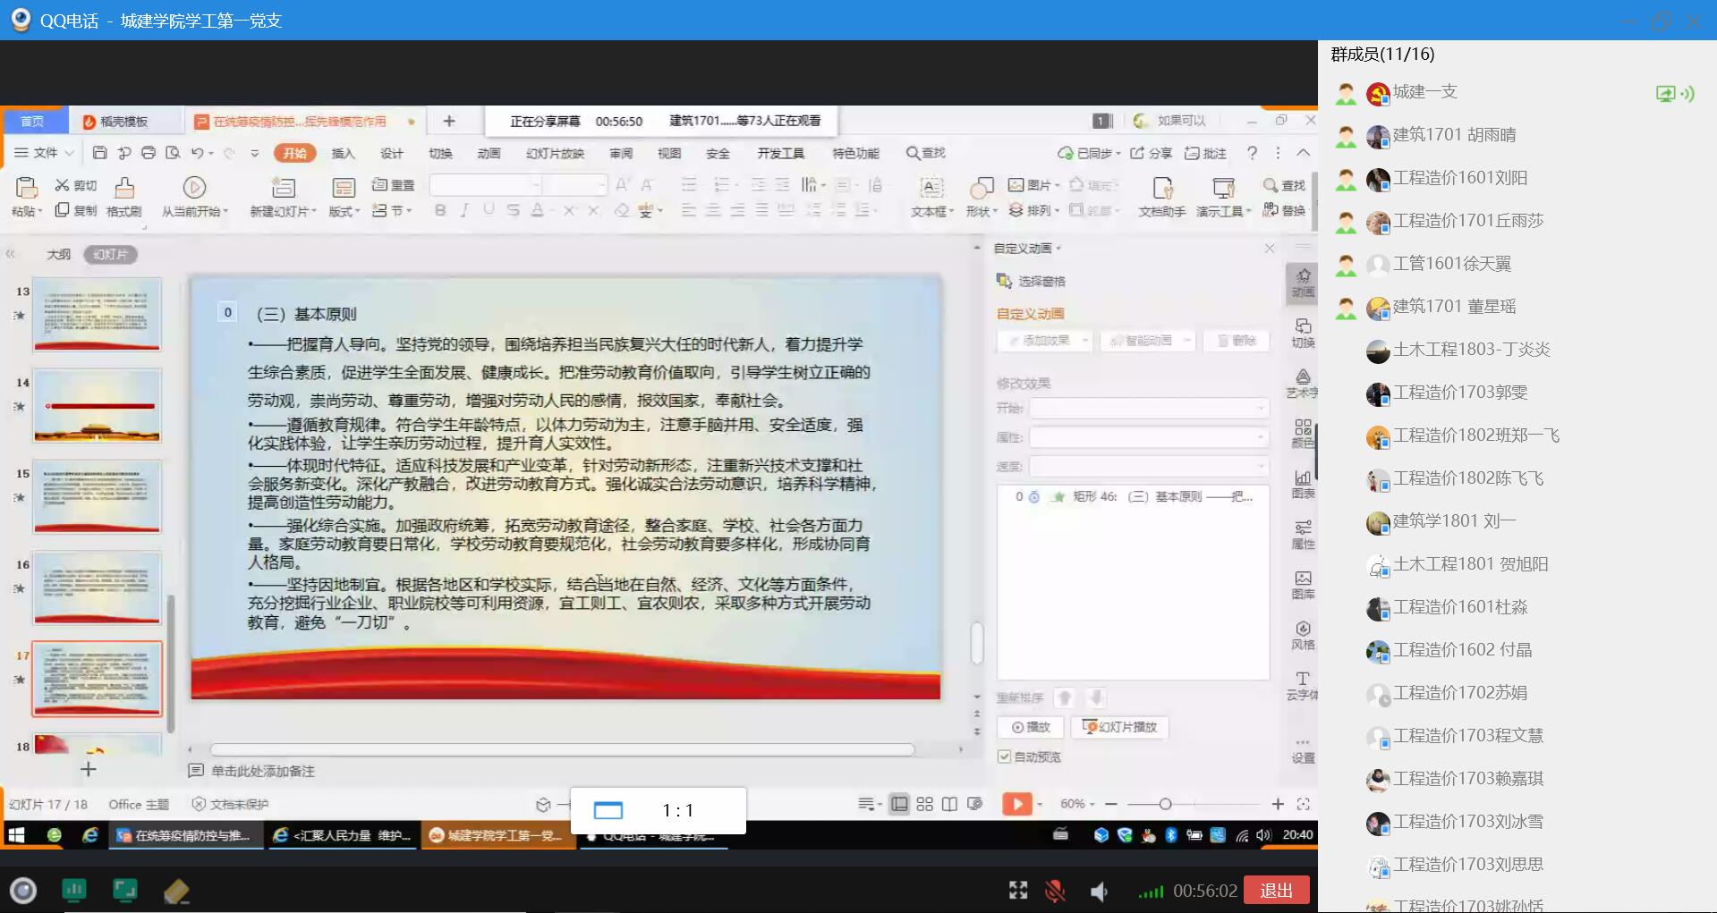The height and width of the screenshot is (913, 1717).
Task: Click the 幻灯片播放 slideshow play button
Action: tap(1125, 727)
